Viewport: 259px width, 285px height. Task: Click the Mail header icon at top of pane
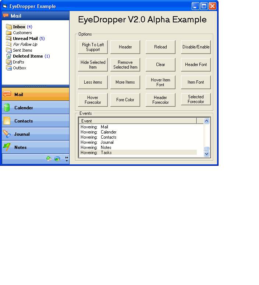coord(6,16)
